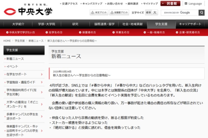Open the 国際連携・留学 menu
This screenshot has width=208, height=138.
[x=104, y=24]
